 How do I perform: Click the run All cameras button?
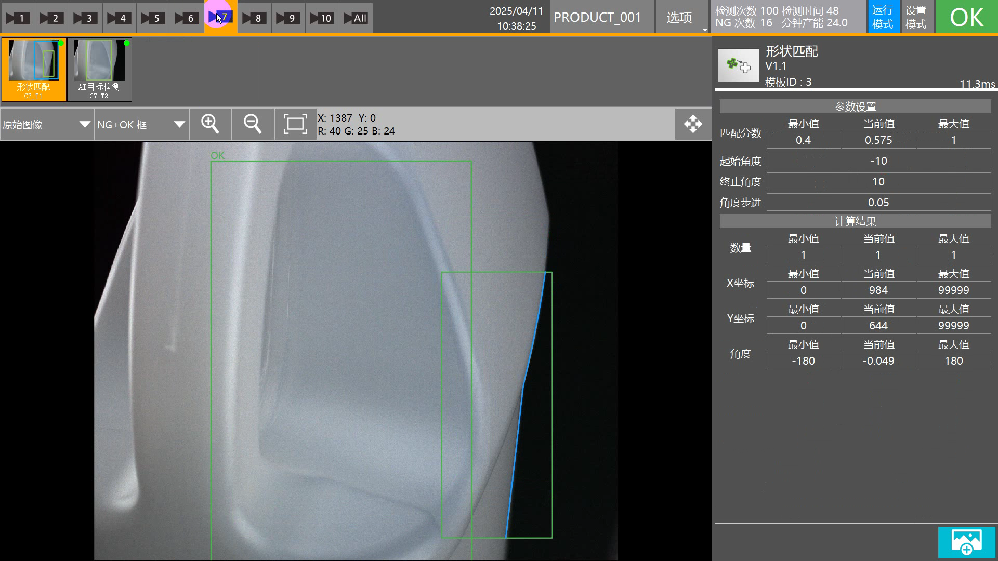click(356, 18)
